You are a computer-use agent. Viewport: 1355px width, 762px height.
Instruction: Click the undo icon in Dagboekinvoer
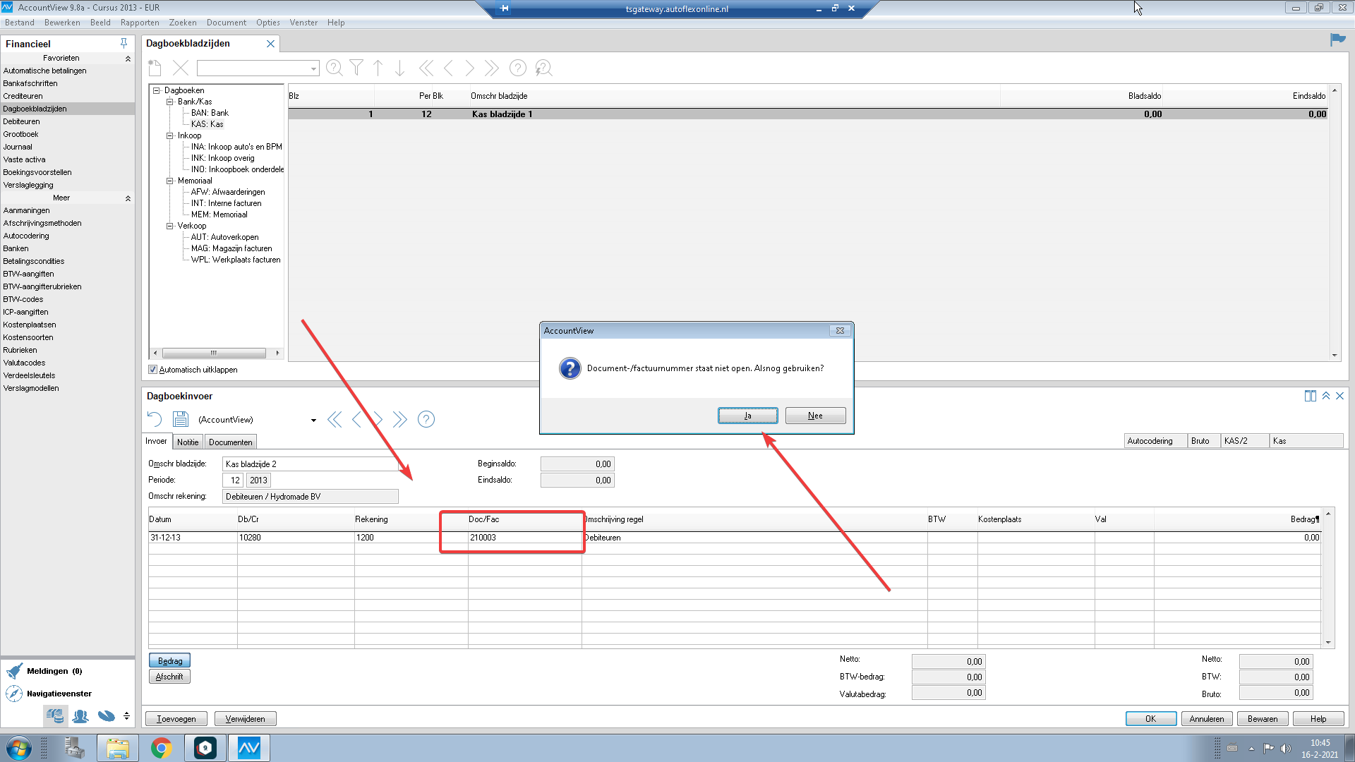pos(155,419)
